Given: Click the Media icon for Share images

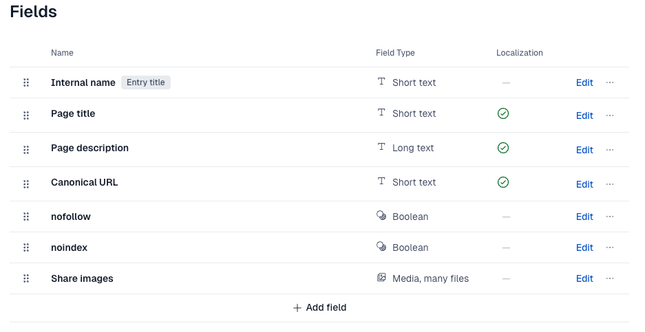Looking at the screenshot, I should [x=381, y=277].
